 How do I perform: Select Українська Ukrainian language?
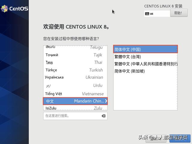pyautogui.click(x=75, y=77)
